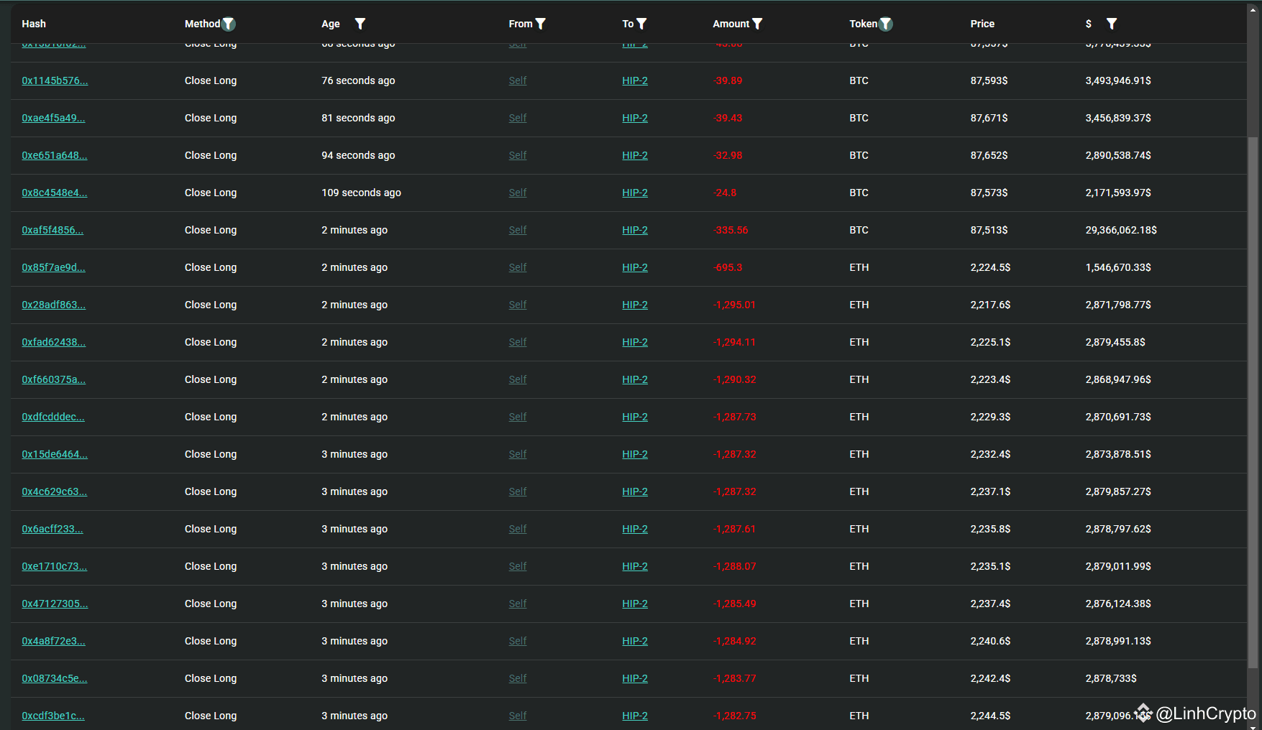Open transaction hash 0x08734c5e...

click(x=55, y=678)
